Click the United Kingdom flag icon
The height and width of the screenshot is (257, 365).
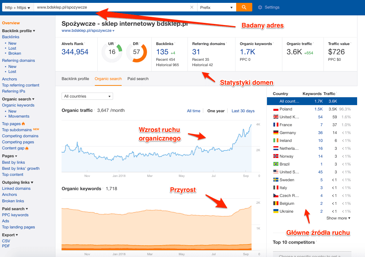(276, 117)
